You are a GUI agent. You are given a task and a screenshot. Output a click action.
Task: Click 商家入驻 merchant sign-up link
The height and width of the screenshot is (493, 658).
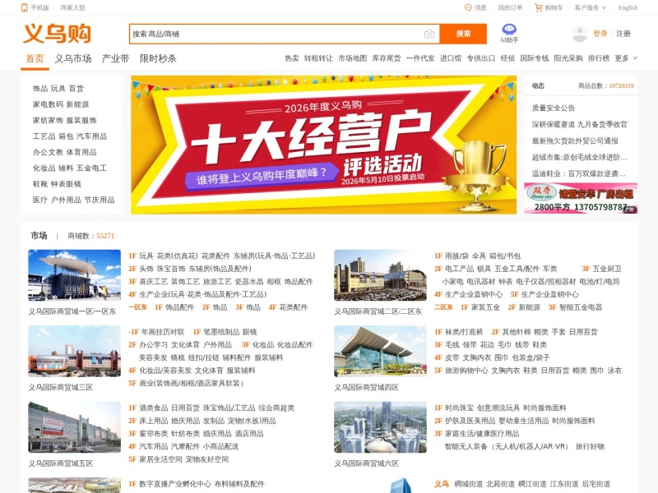click(x=72, y=7)
